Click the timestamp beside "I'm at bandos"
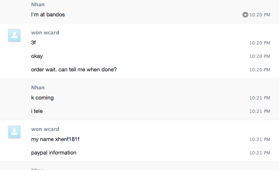The width and height of the screenshot is (279, 170). click(260, 15)
